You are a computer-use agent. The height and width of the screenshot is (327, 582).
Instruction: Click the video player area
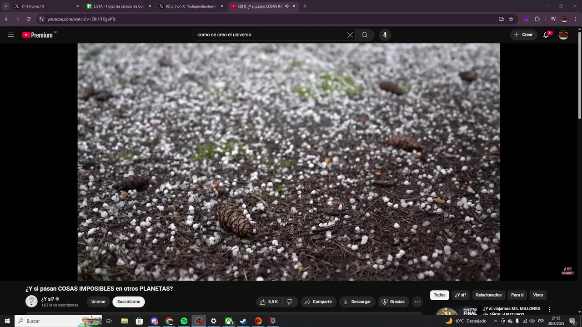point(289,162)
